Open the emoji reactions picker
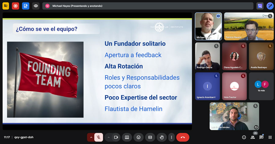This screenshot has height=144, width=275. click(138, 137)
